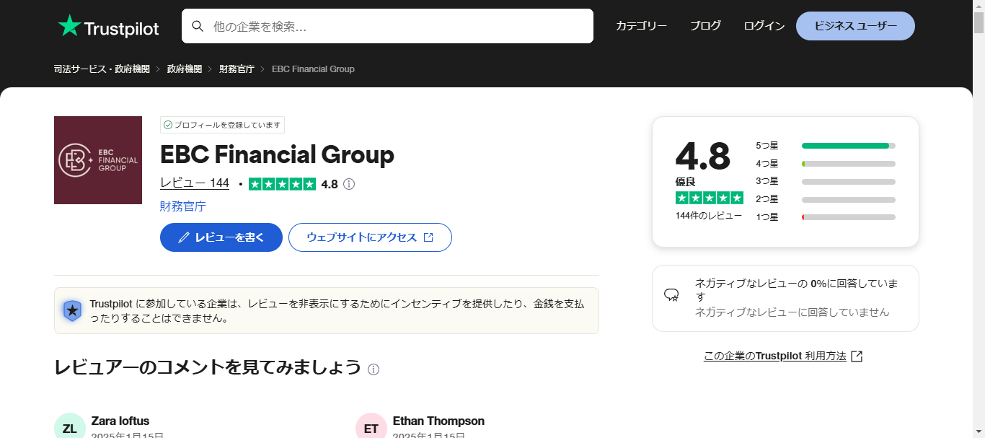The width and height of the screenshot is (985, 438).
Task: Click the checkmark icon on the profile registered badge
Action: 167,125
